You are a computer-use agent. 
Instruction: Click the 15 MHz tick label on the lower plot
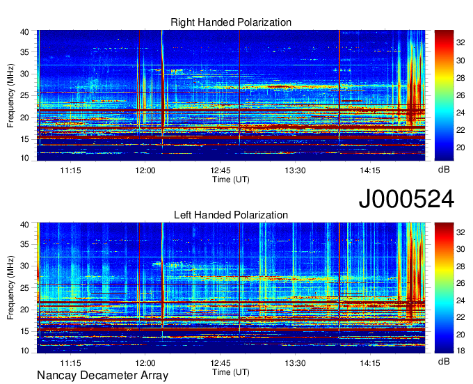[x=24, y=331]
